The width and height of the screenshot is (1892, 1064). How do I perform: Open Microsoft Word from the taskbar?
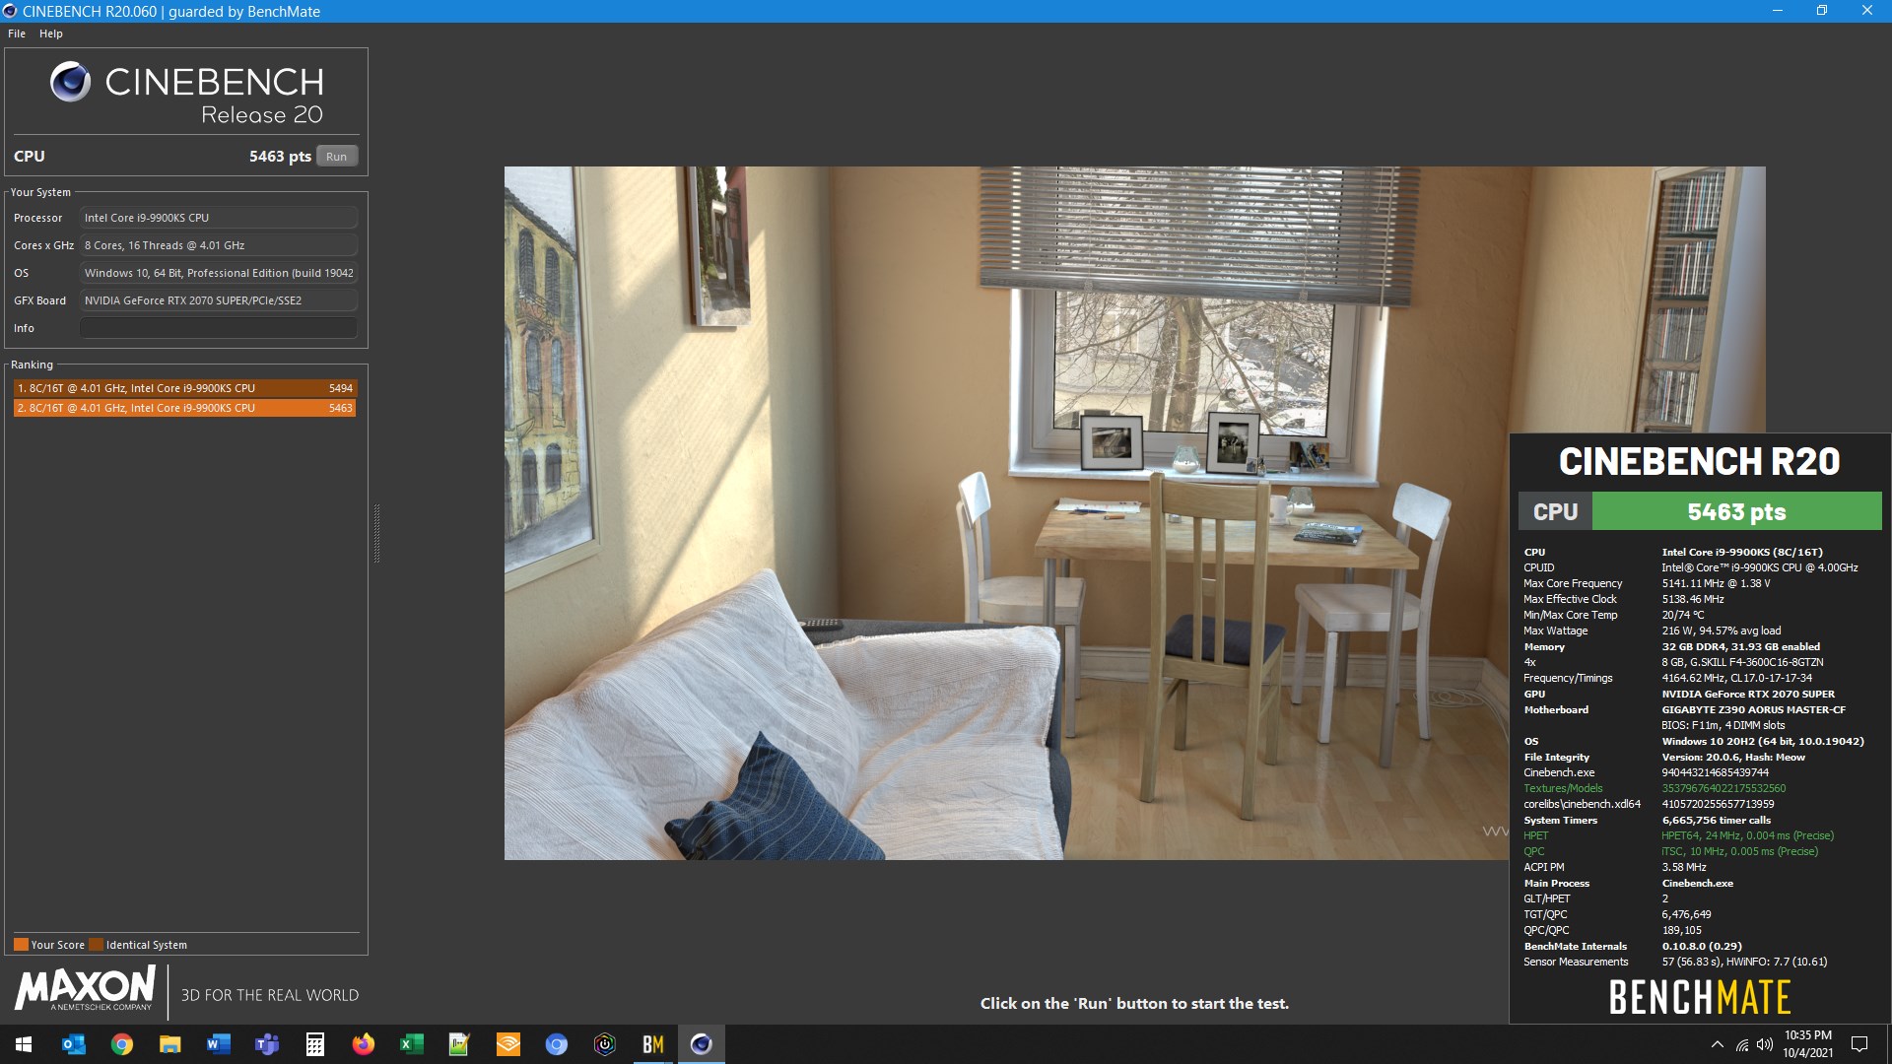219,1044
